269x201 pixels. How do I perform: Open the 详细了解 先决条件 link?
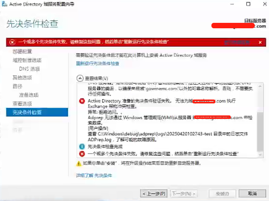point(94,175)
